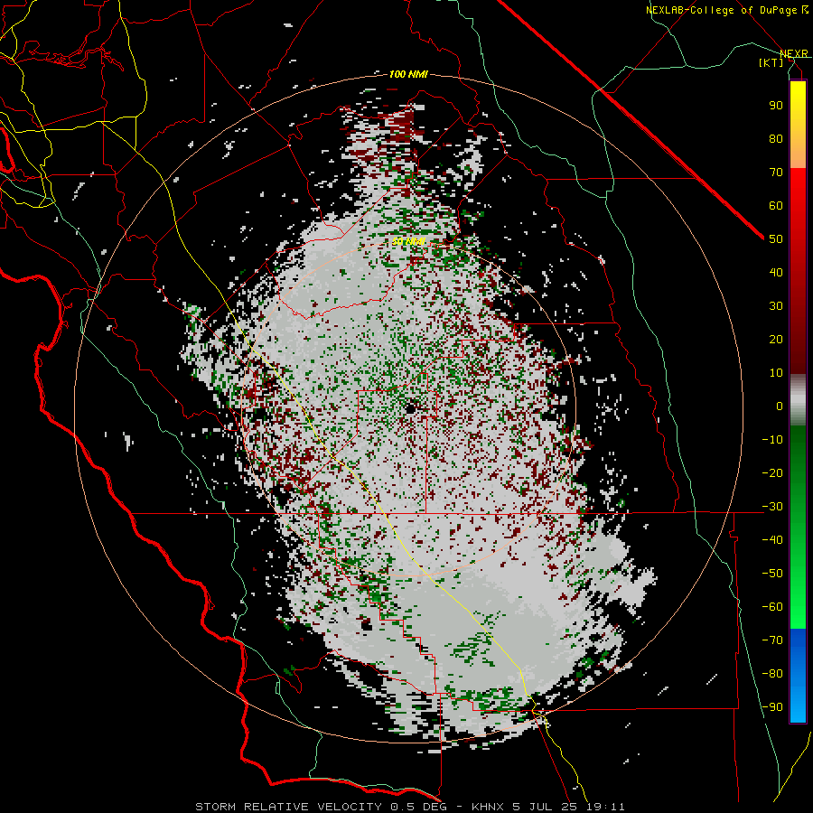The width and height of the screenshot is (813, 813).
Task: Click the KHNX station identifier
Action: 490,807
